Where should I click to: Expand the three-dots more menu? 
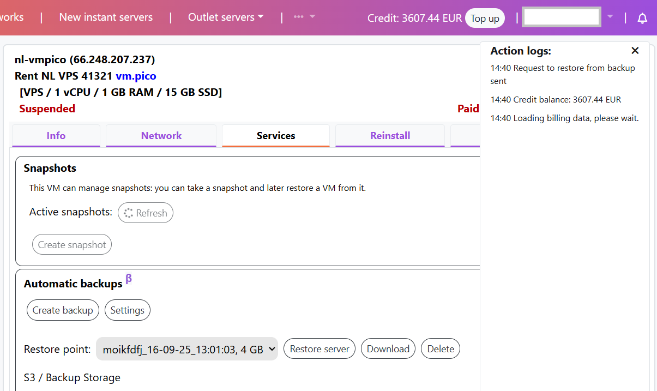(x=304, y=17)
